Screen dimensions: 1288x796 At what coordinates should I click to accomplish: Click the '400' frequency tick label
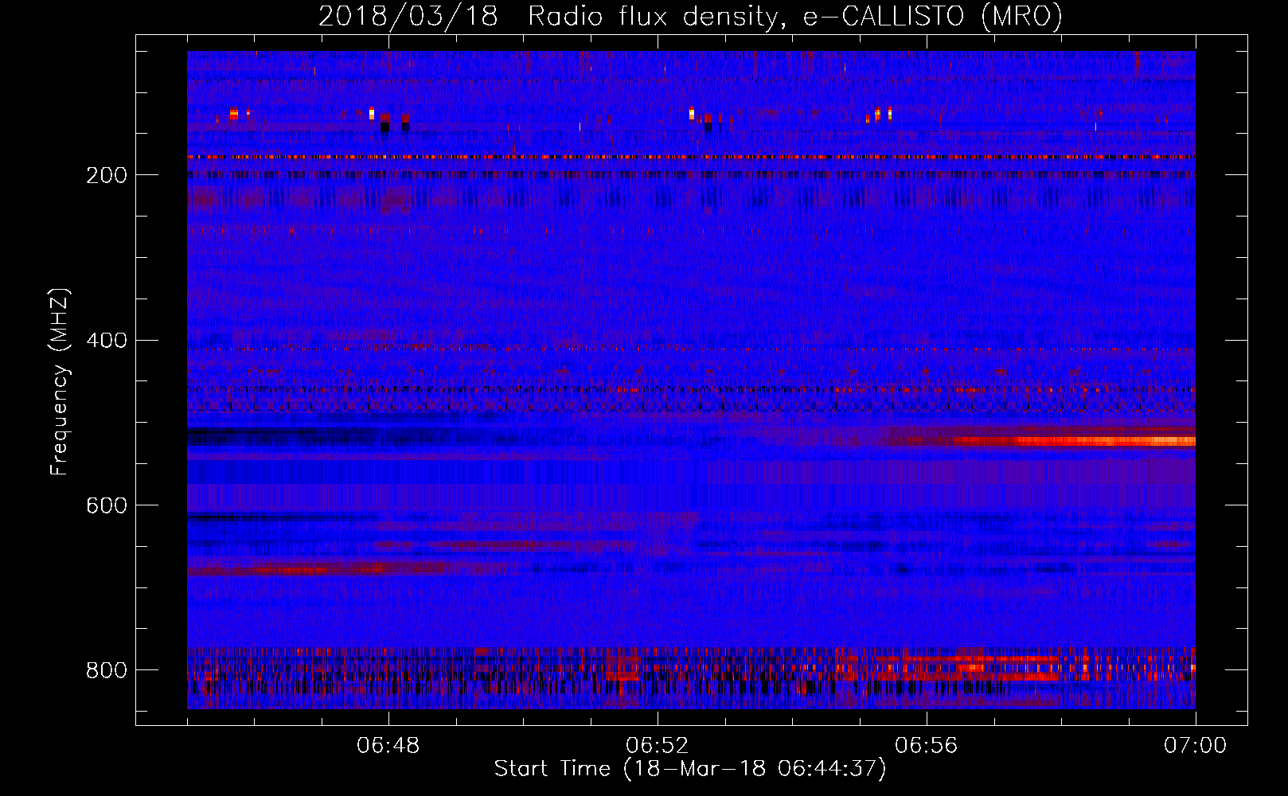[x=106, y=341]
